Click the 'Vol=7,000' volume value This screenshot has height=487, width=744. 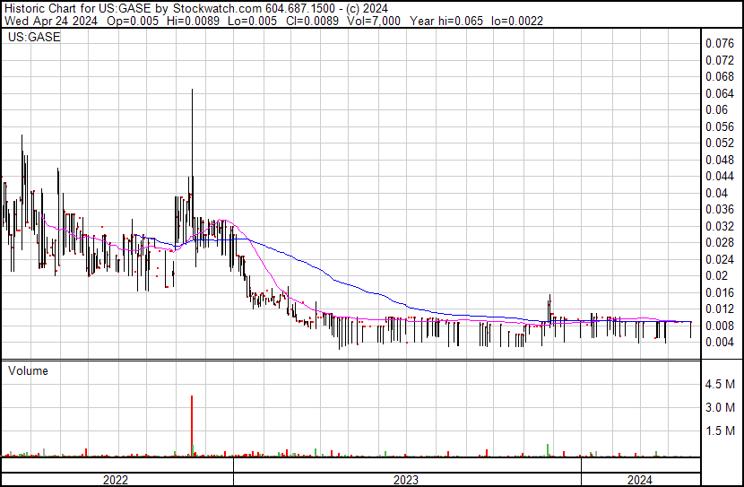click(x=374, y=21)
